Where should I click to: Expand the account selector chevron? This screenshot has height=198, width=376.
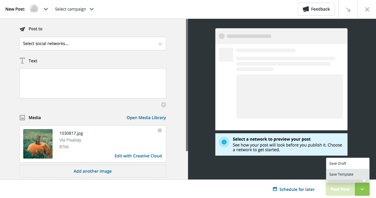point(46,9)
